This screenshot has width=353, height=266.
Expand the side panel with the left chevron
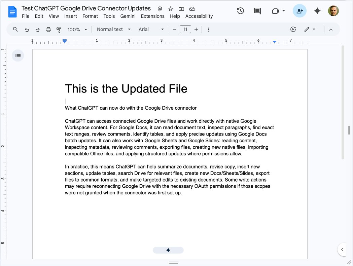tap(342, 249)
